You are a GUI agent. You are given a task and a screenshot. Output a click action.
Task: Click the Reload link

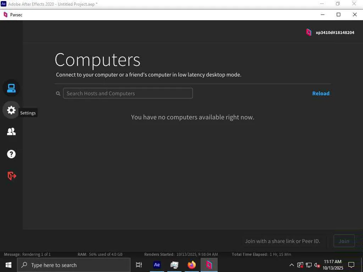[x=320, y=93]
